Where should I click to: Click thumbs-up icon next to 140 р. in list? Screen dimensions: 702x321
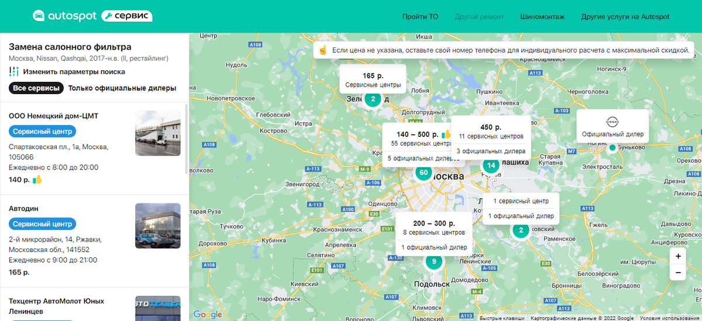click(38, 180)
